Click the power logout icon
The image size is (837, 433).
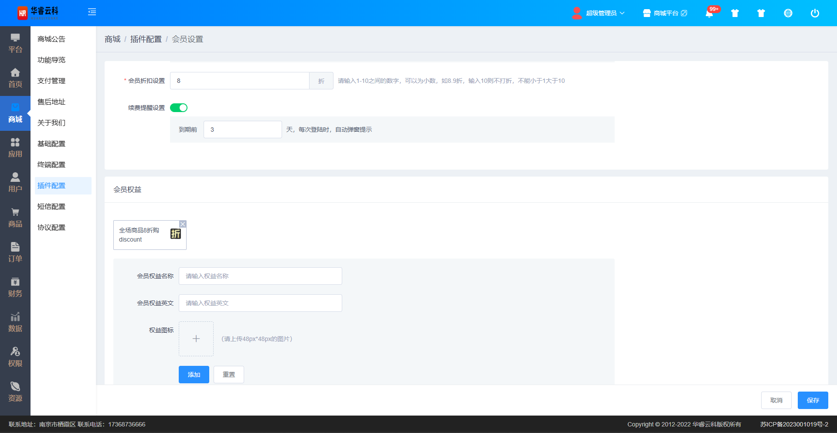tap(814, 13)
